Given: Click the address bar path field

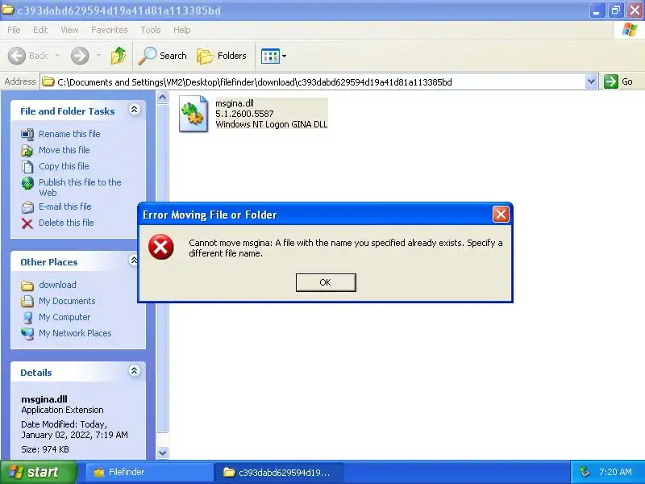Looking at the screenshot, I should pos(313,82).
